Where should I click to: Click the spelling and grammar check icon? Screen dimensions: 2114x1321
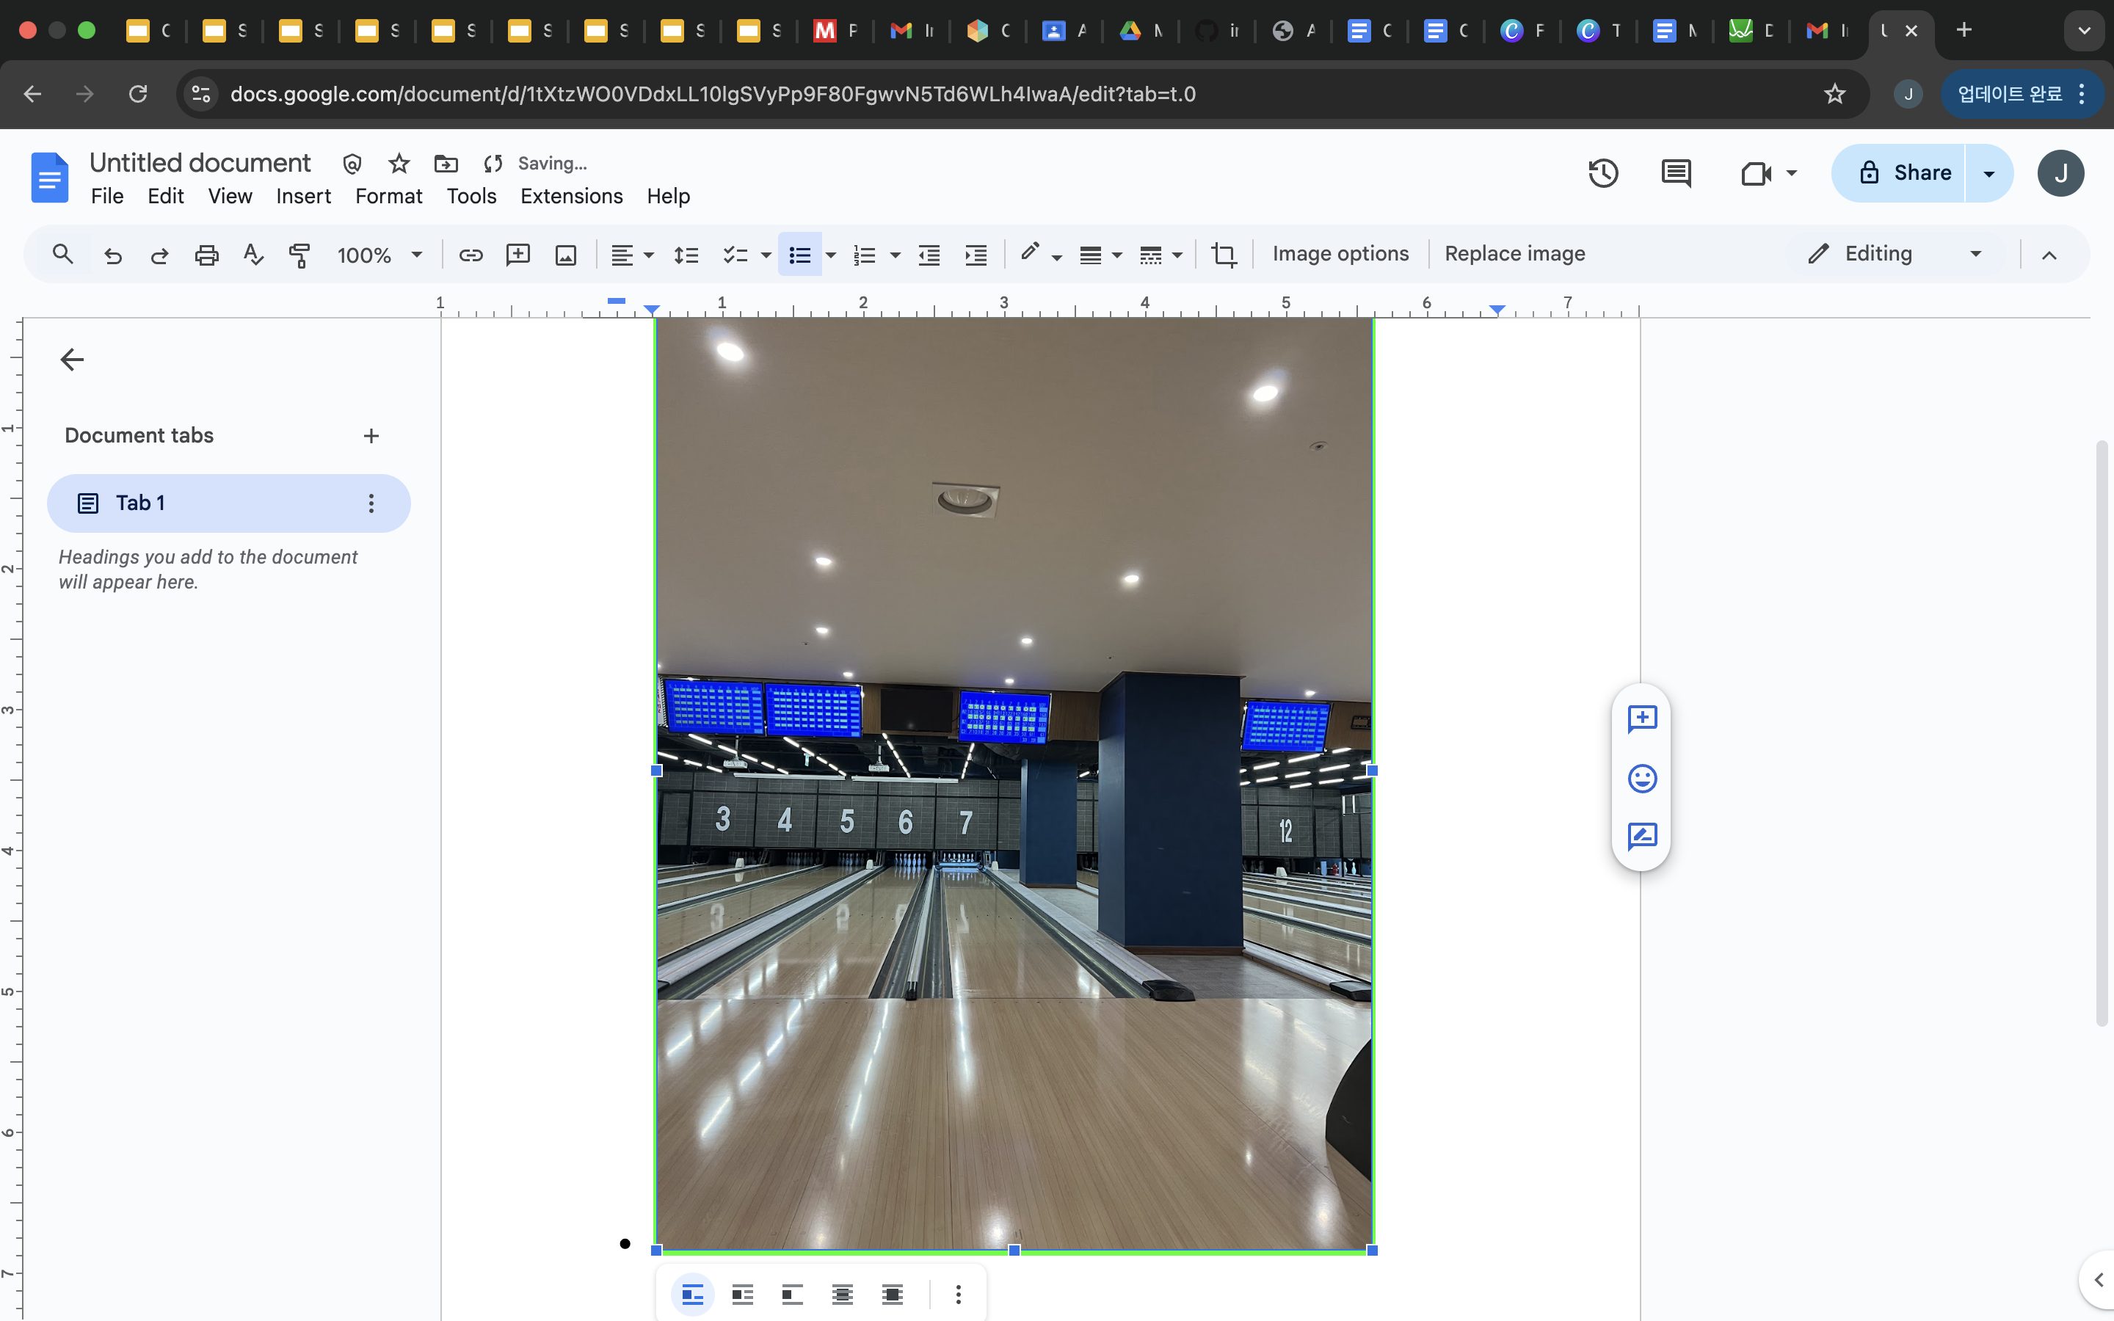(253, 254)
